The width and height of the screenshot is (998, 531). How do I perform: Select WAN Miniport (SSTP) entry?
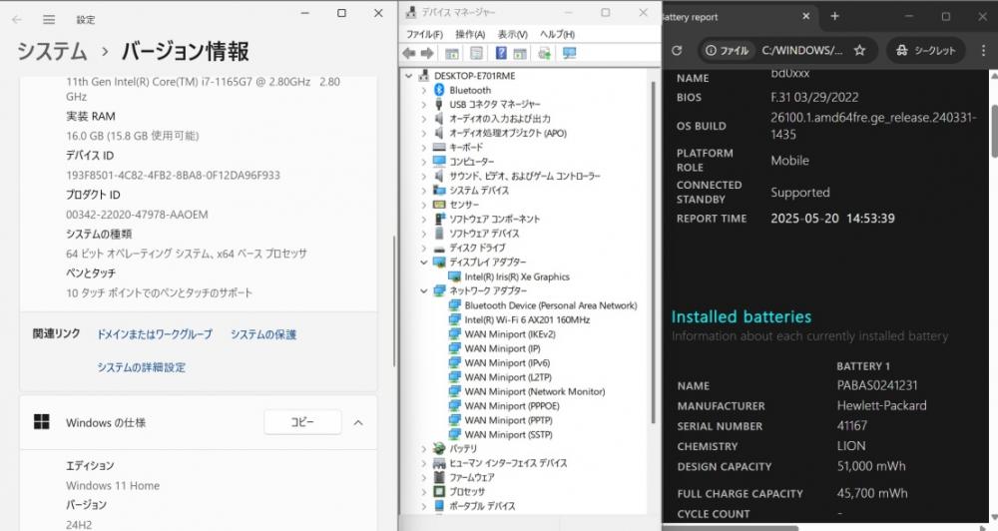point(508,434)
